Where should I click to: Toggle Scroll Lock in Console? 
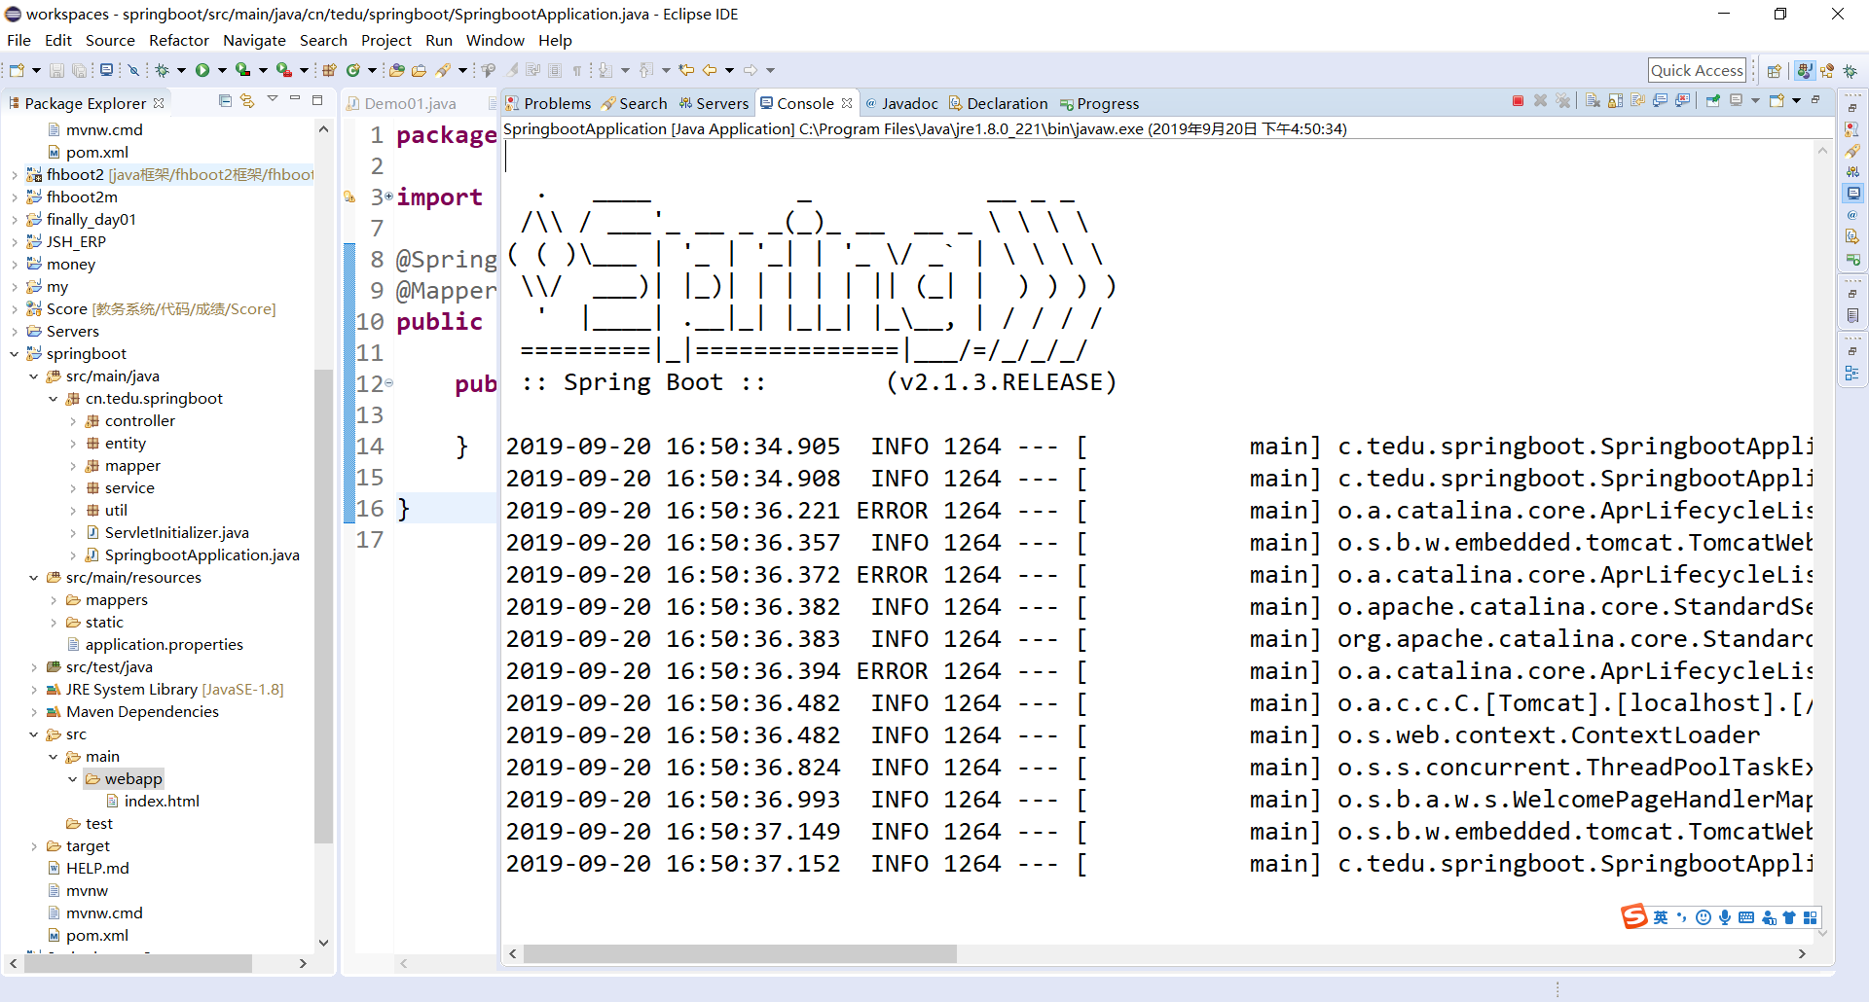(1615, 100)
